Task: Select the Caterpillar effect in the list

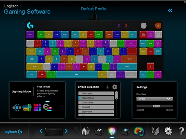Action: point(96,102)
